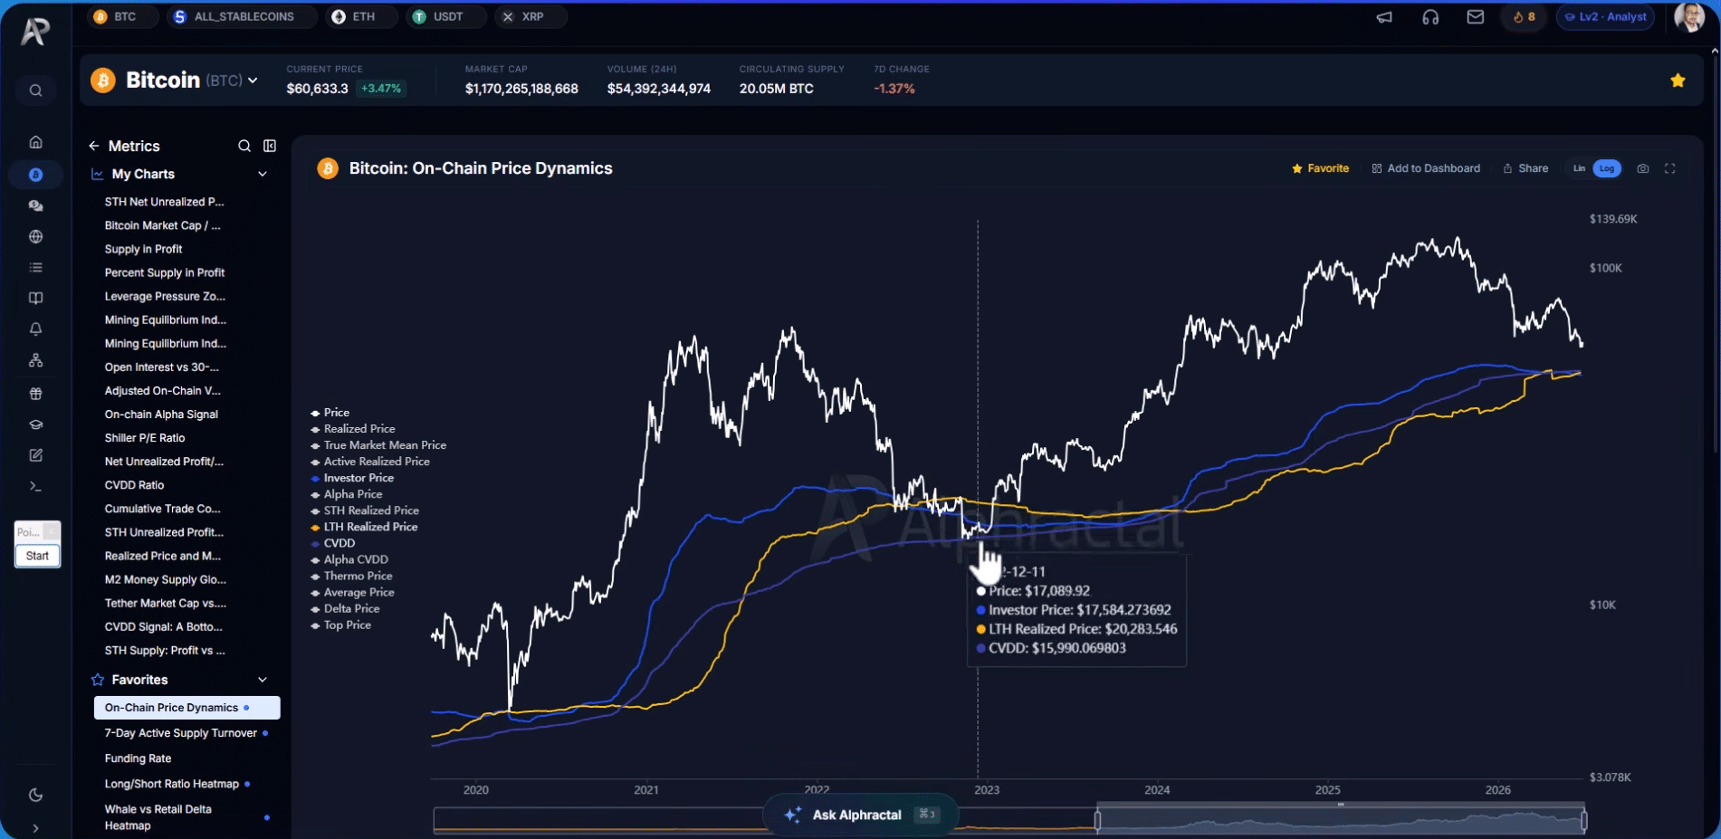The height and width of the screenshot is (839, 1721).
Task: Open the support headphones icon
Action: (1430, 17)
